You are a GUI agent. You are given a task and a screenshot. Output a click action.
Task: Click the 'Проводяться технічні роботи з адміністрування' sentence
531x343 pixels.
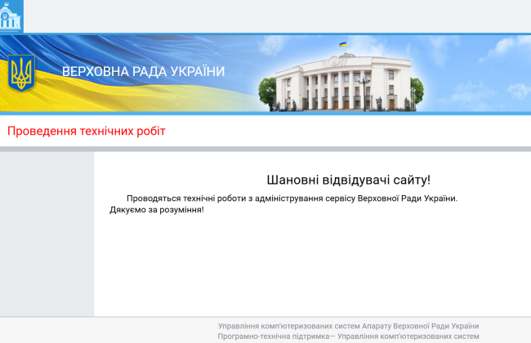pyautogui.click(x=292, y=198)
